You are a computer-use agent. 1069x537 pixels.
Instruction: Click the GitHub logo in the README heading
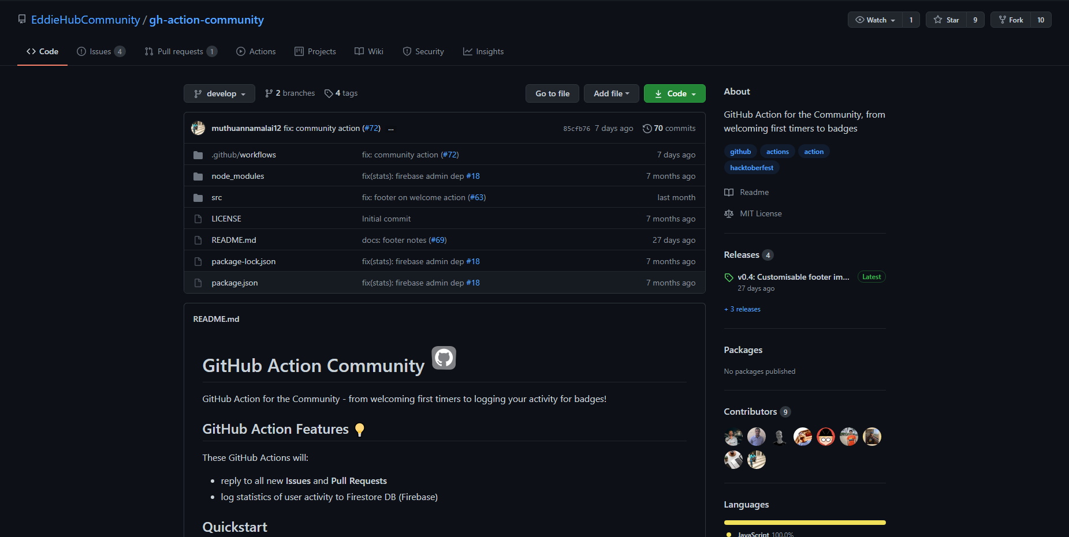[x=444, y=358]
